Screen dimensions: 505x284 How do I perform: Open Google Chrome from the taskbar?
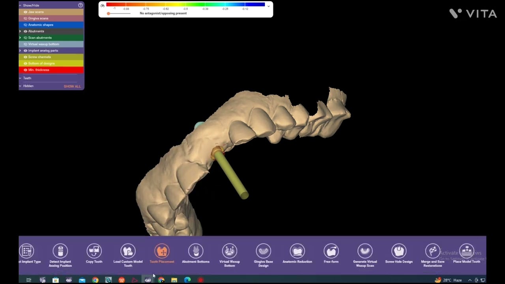click(x=95, y=280)
